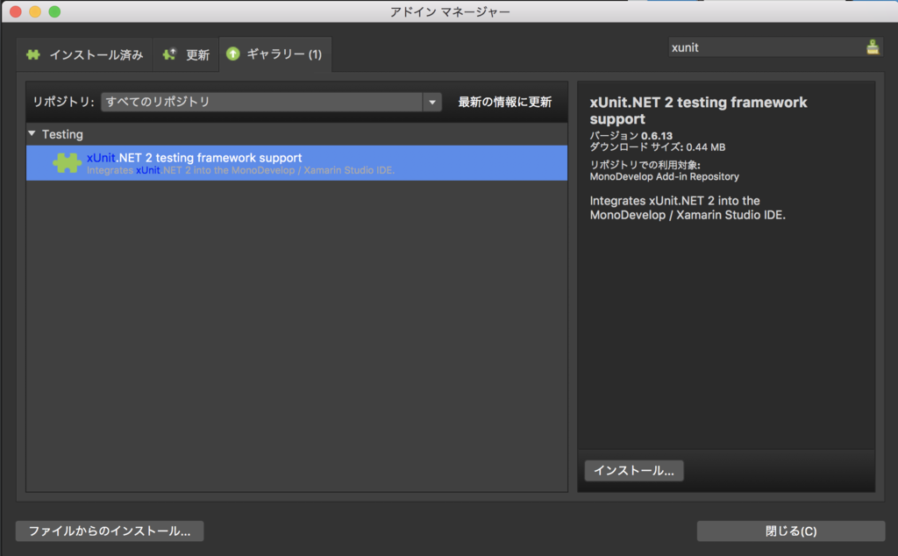The height and width of the screenshot is (556, 898).
Task: Click the description text in details panel
Action: (688, 208)
